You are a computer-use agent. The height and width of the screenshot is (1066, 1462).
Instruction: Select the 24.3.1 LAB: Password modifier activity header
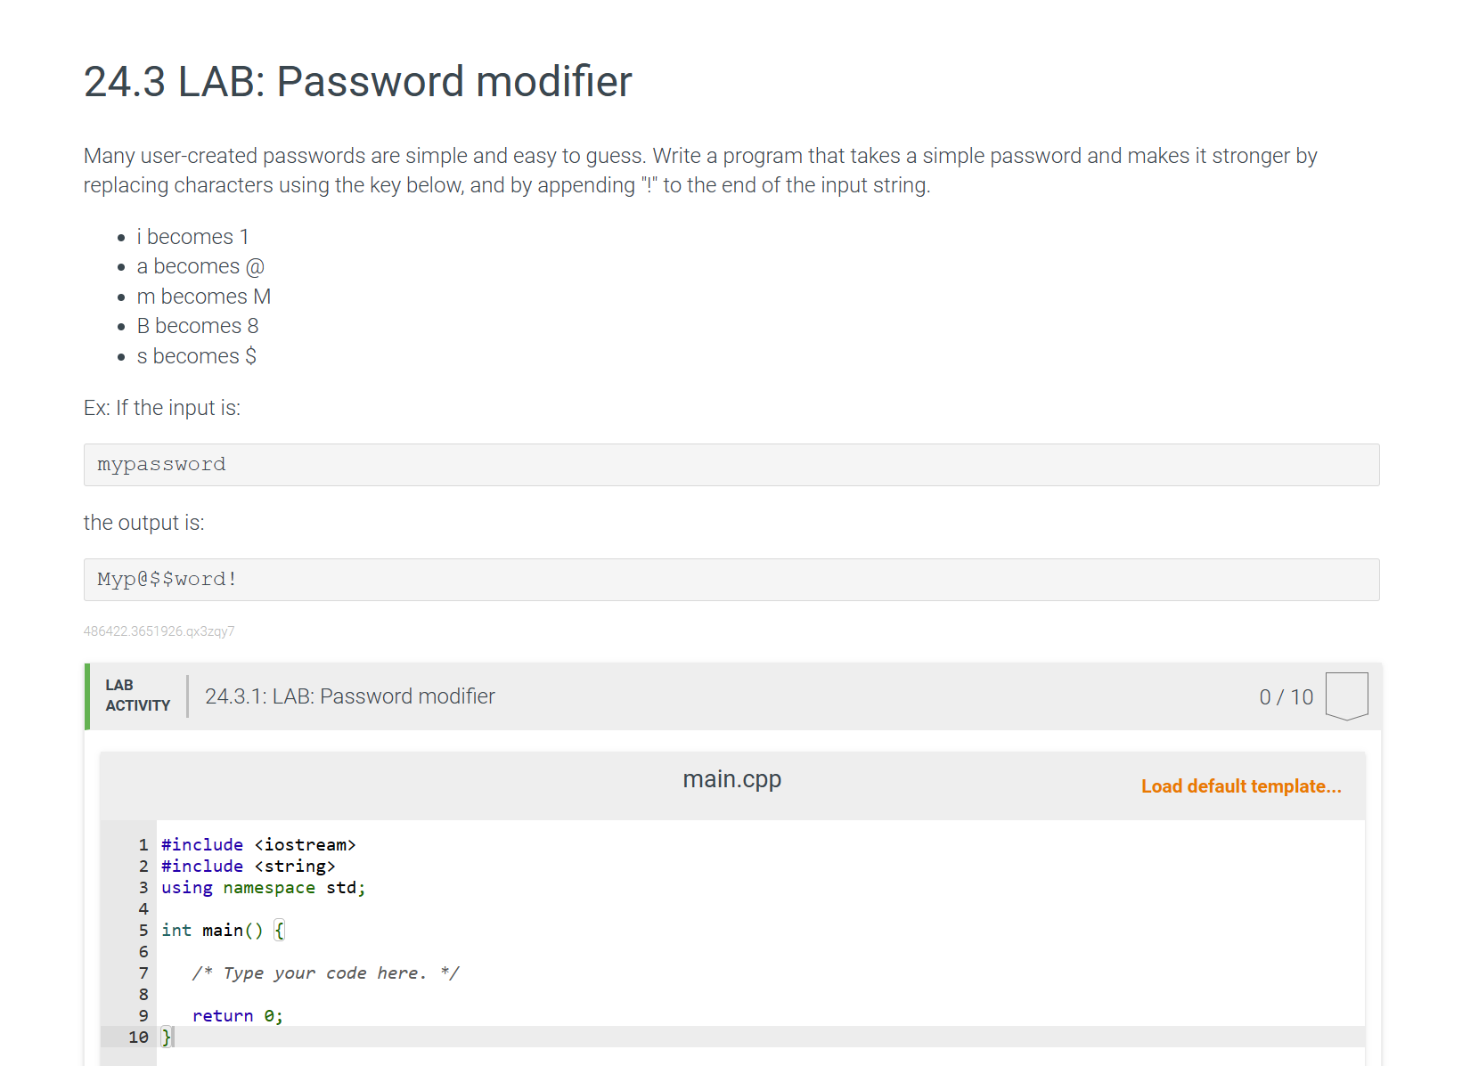(x=349, y=696)
